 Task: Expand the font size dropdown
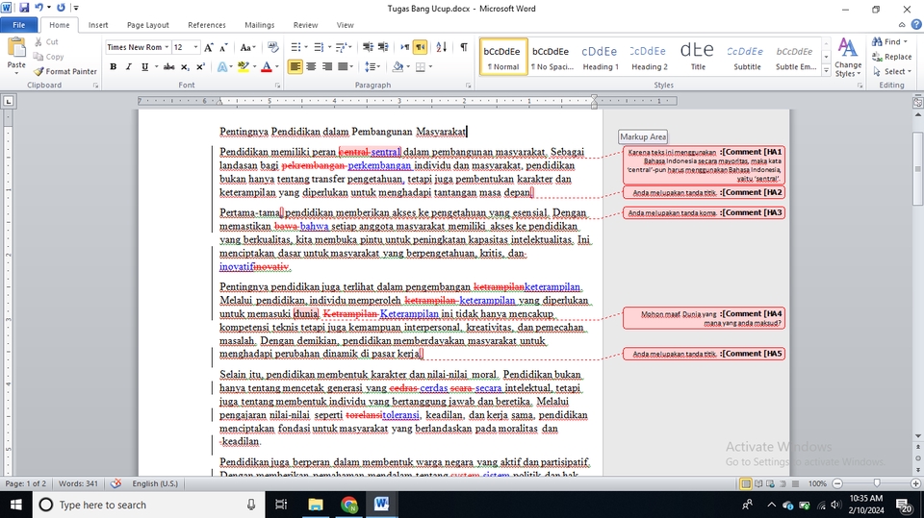(196, 47)
